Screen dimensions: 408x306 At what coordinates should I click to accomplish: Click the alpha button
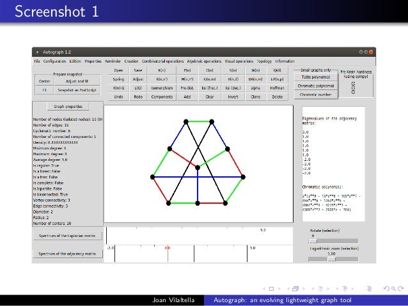(x=256, y=88)
